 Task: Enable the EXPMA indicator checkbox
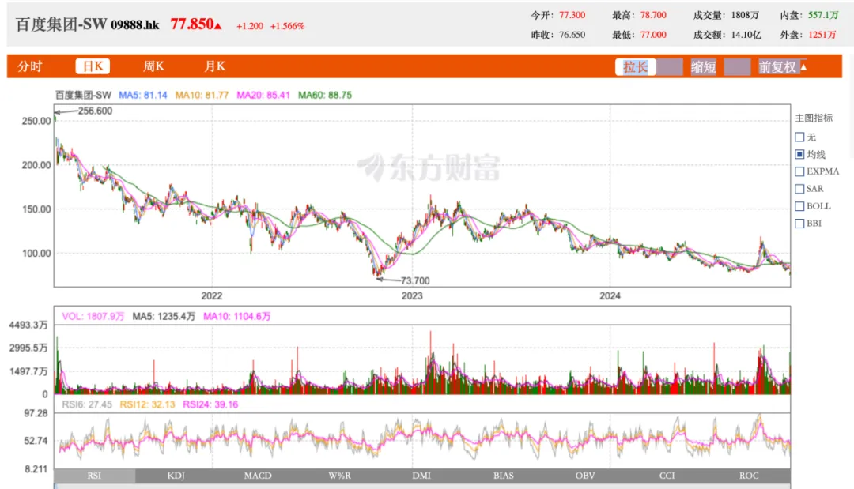[x=799, y=171]
